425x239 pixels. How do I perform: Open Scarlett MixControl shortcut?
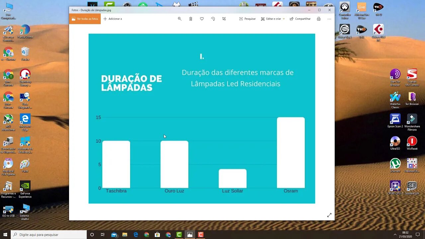tap(412, 78)
